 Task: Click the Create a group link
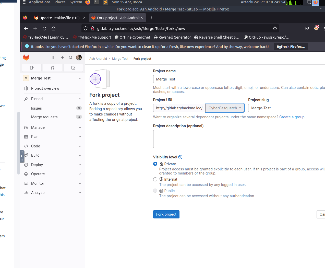click(292, 117)
